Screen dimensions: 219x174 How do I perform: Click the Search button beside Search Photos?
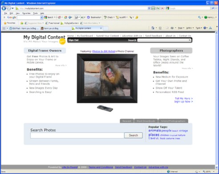click(x=133, y=135)
